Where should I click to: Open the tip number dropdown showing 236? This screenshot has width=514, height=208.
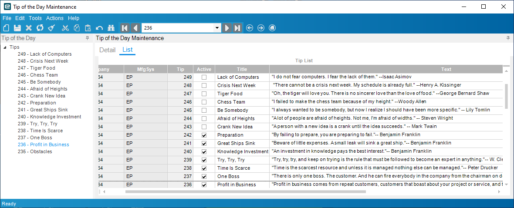[217, 28]
